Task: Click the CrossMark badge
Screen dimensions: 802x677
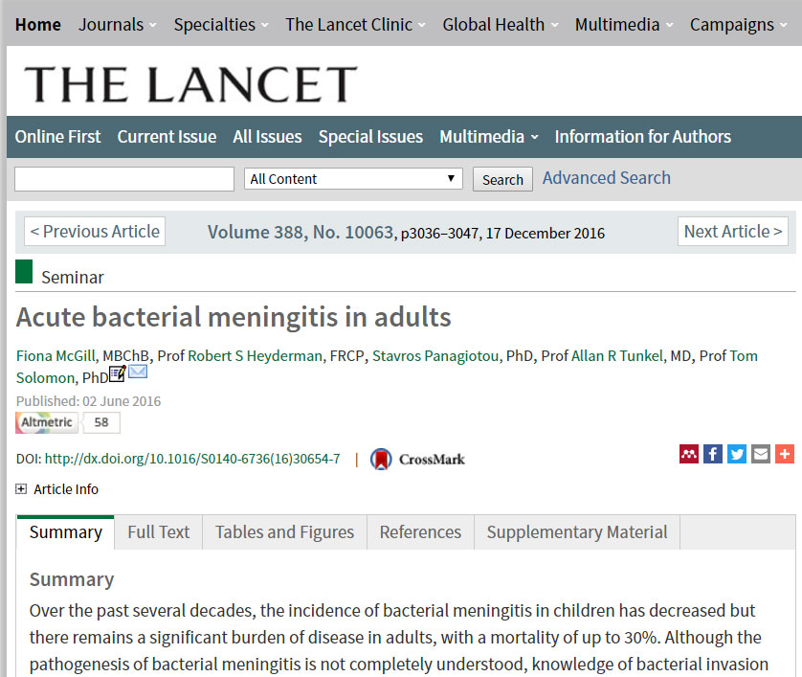Action: point(417,459)
